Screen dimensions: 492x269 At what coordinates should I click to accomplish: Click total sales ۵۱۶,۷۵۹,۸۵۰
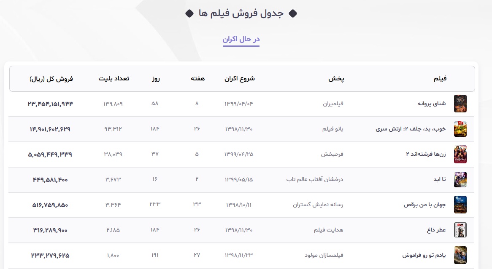(50, 205)
